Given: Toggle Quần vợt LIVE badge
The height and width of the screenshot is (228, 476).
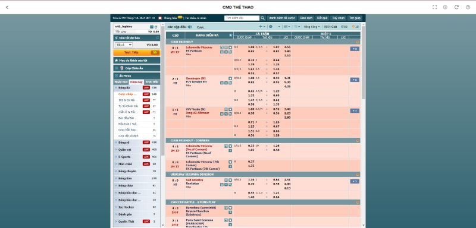Looking at the screenshot, I should (146, 150).
